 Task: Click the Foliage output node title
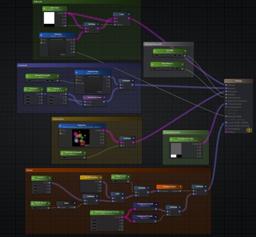coord(238,81)
